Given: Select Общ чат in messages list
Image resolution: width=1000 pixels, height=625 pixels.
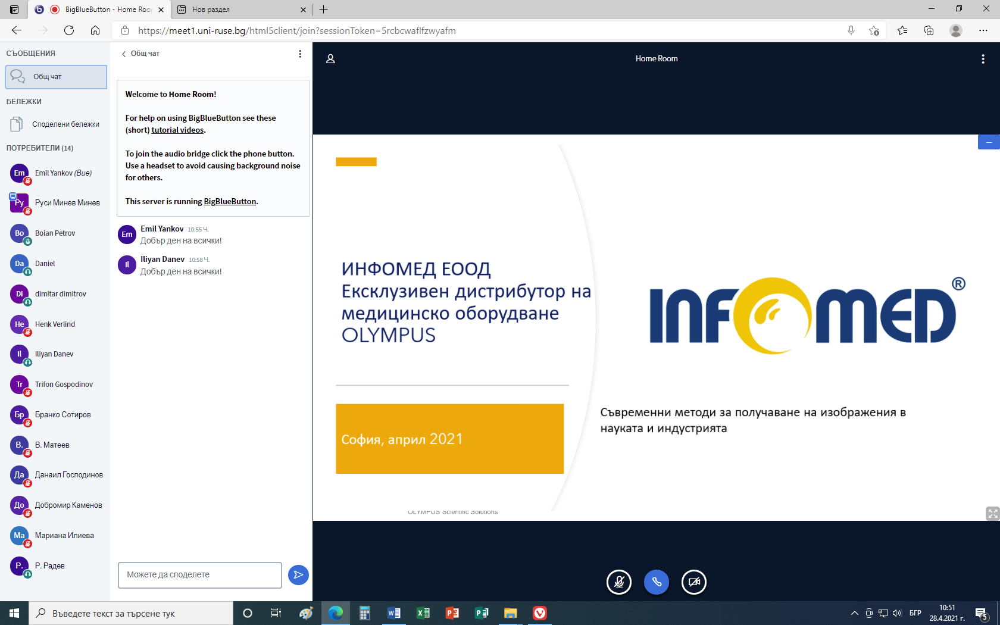Looking at the screenshot, I should [x=56, y=77].
